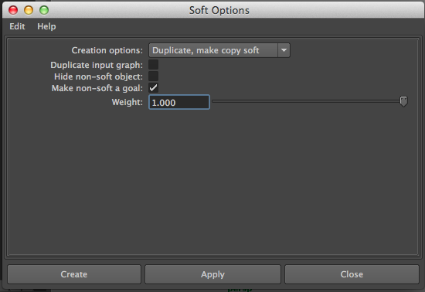Click the Close button
425x292 pixels.
(352, 274)
